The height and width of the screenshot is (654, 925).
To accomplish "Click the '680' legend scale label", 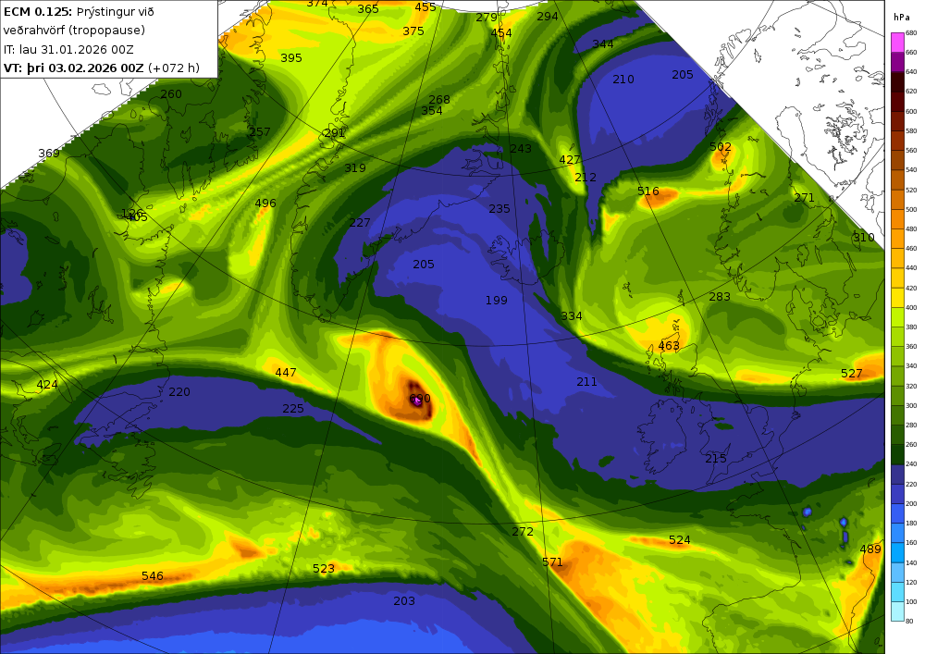I will point(911,33).
